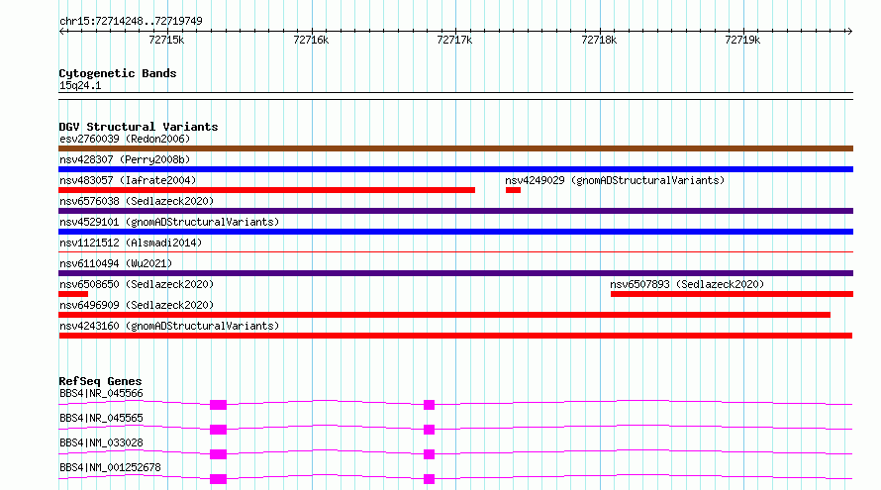Click the chr15:72714248..72719749 region label
The height and width of the screenshot is (490, 881).
[x=131, y=21]
